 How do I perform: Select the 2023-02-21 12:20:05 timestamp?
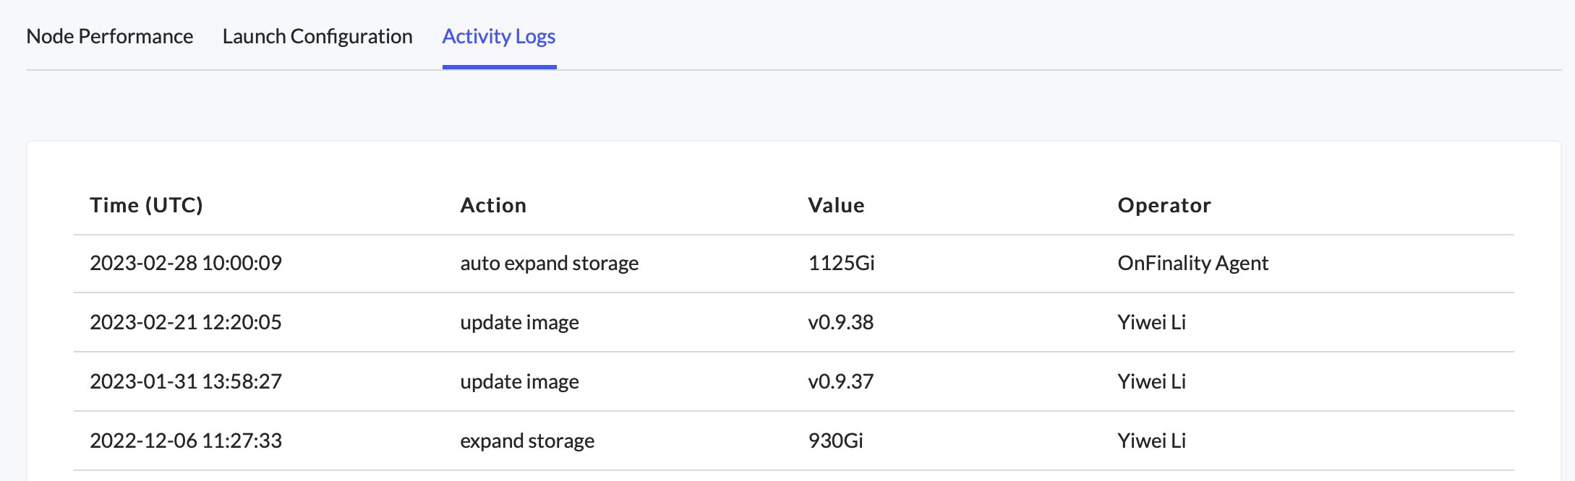tap(186, 322)
